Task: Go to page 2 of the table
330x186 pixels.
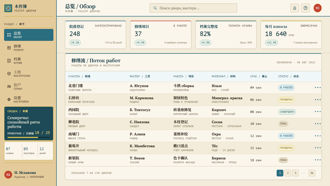Action: click(288, 173)
